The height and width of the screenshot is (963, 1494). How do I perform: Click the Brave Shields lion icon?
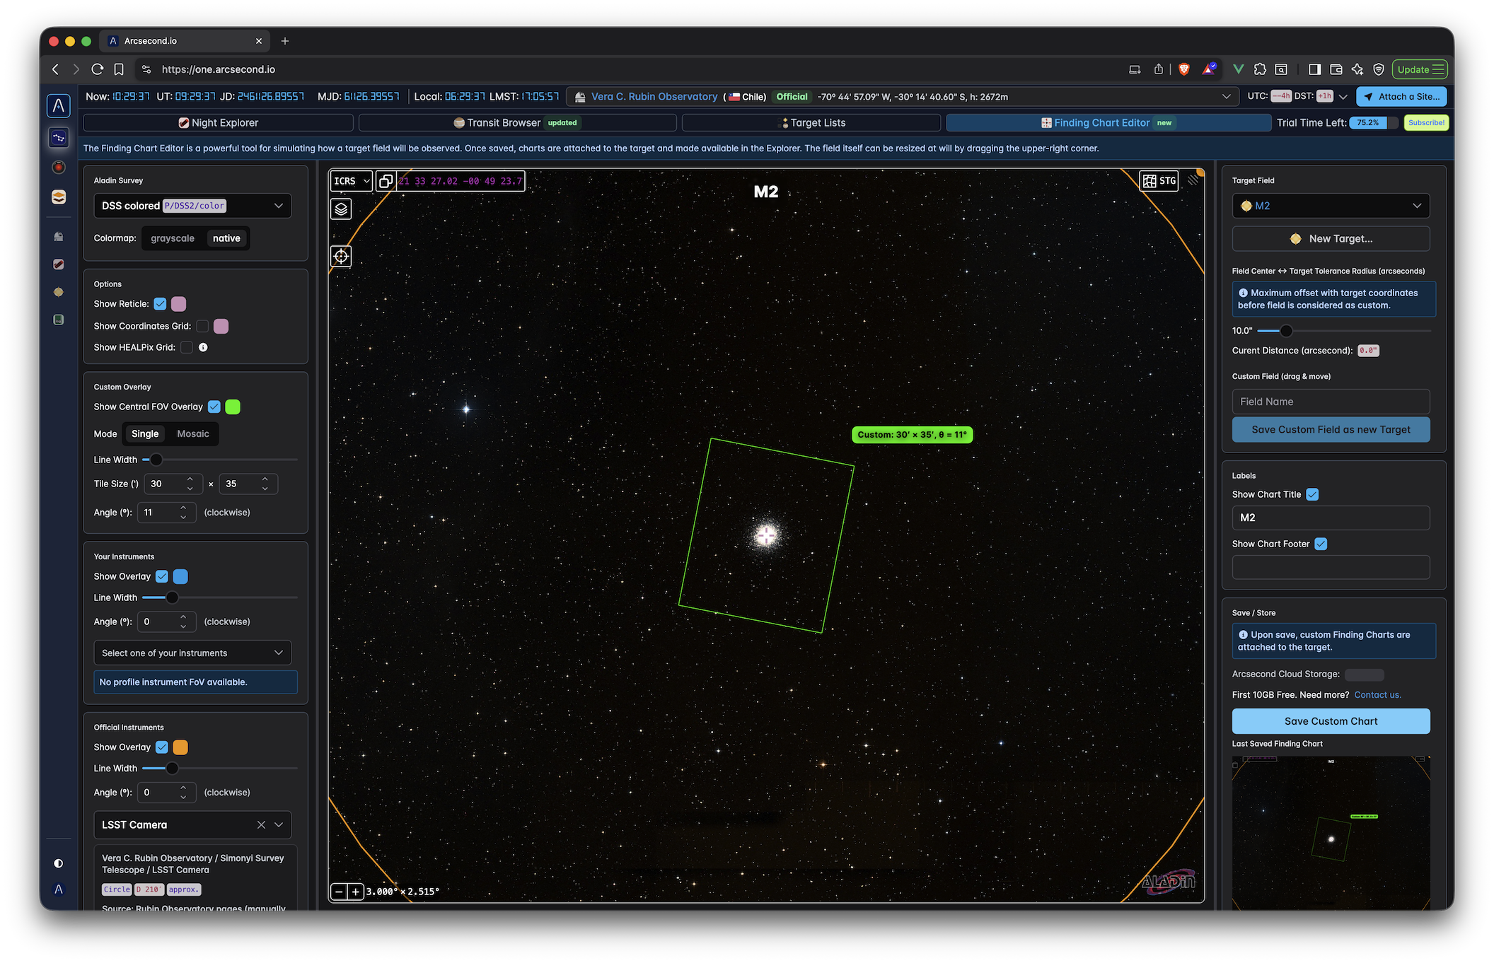(x=1184, y=69)
